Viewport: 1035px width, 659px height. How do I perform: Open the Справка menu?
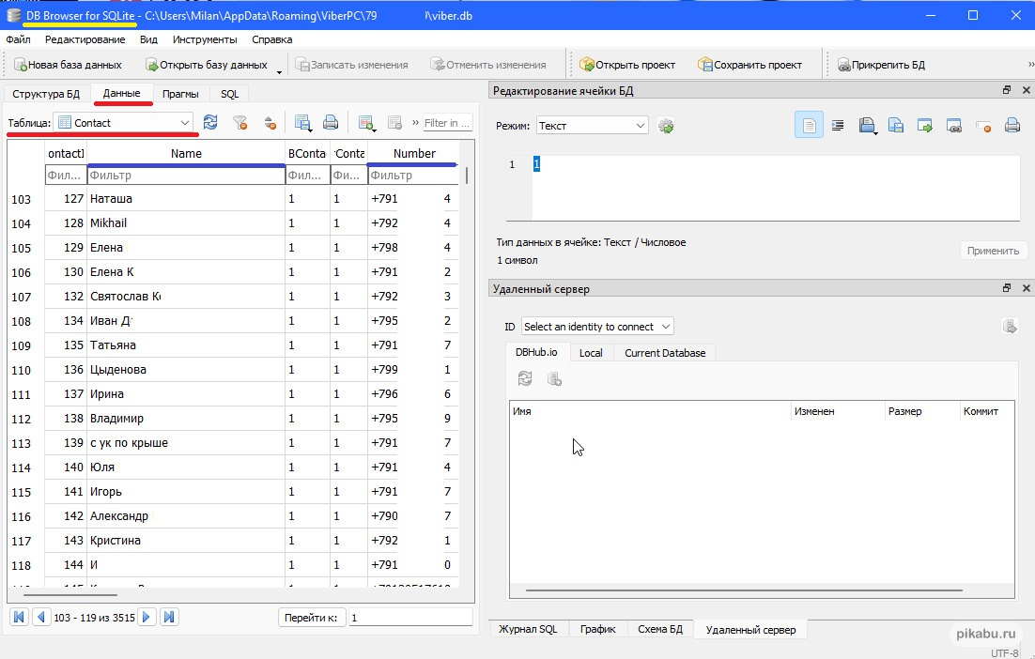[x=272, y=39]
